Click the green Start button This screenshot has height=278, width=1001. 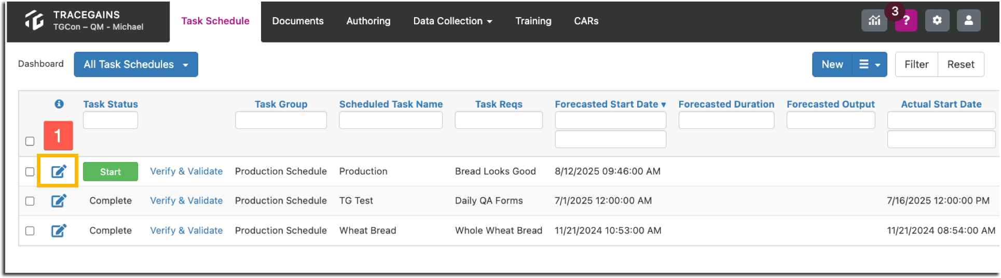111,171
